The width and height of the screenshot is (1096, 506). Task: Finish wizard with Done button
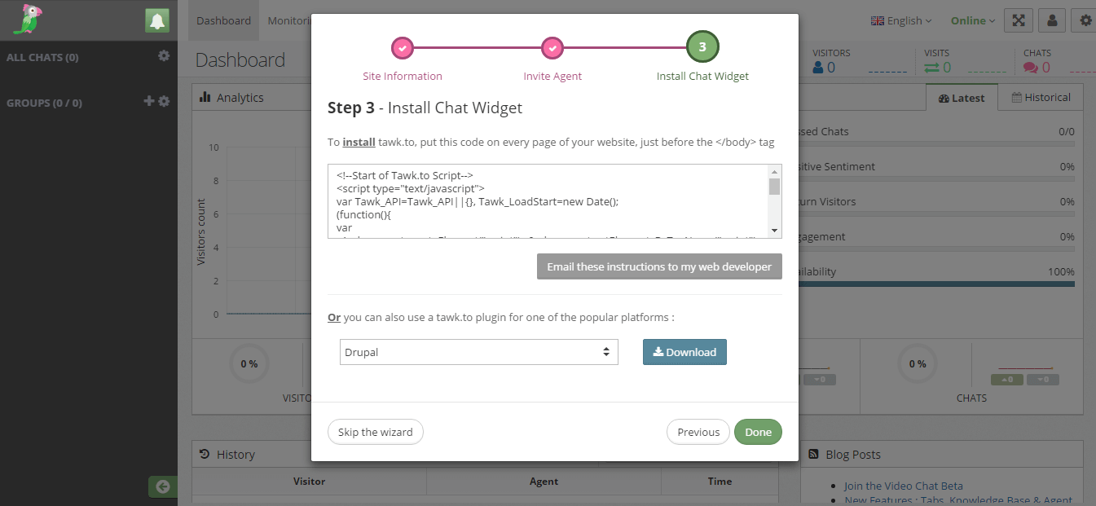pos(758,432)
